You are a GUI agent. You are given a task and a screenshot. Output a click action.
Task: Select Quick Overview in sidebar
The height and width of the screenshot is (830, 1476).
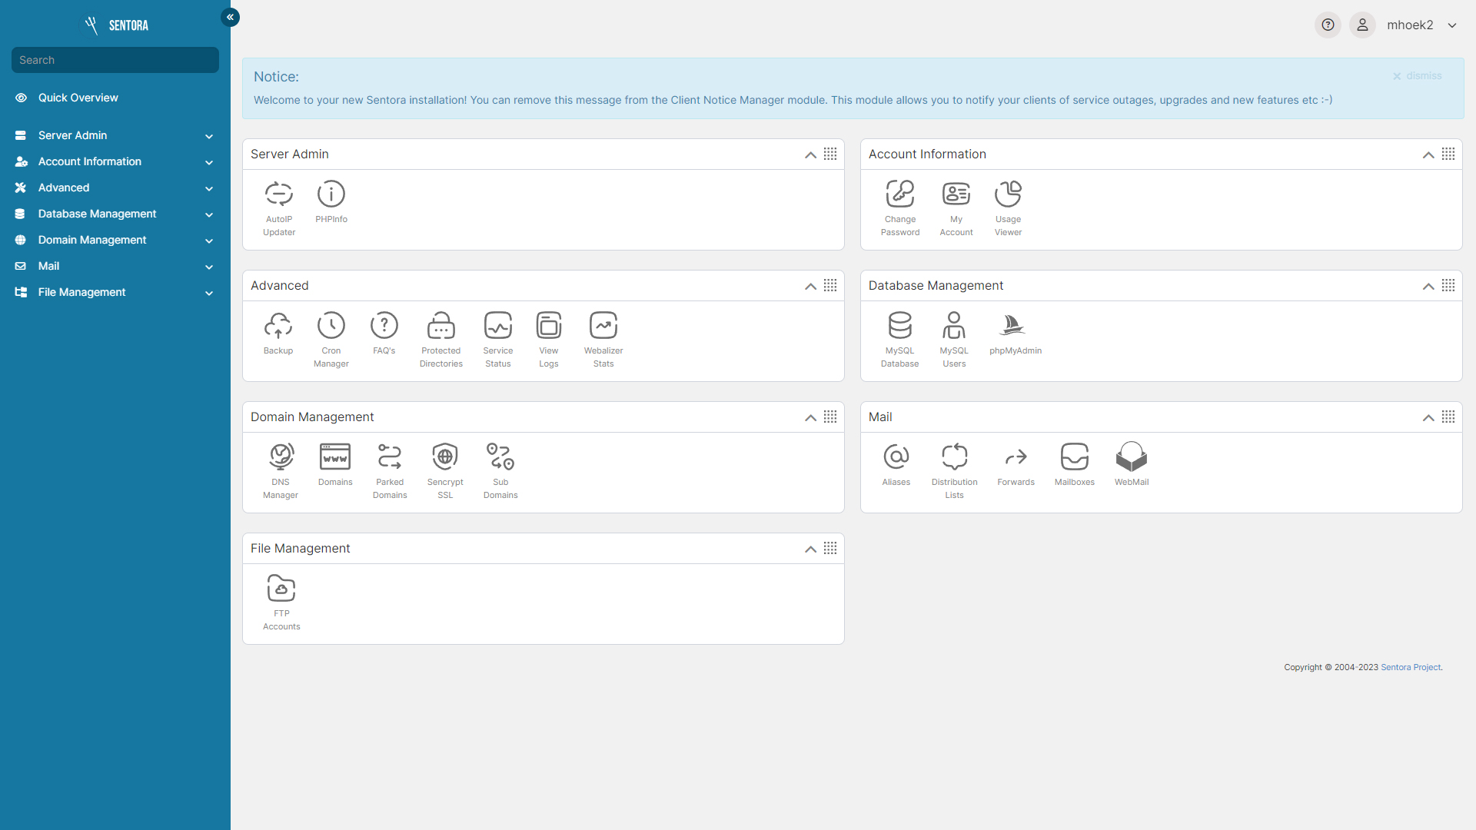tap(78, 98)
